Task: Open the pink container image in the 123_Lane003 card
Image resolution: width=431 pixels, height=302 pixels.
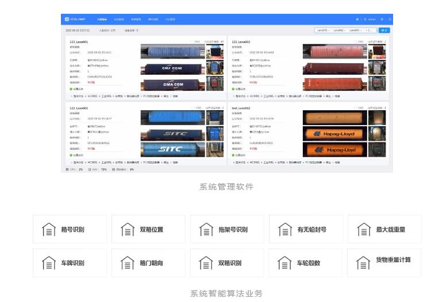Action: (x=335, y=51)
